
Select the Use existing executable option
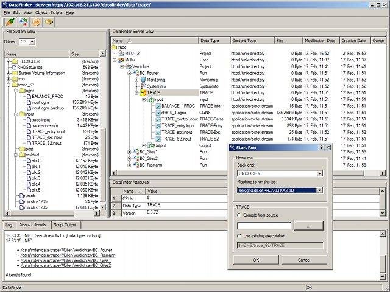[x=240, y=235]
